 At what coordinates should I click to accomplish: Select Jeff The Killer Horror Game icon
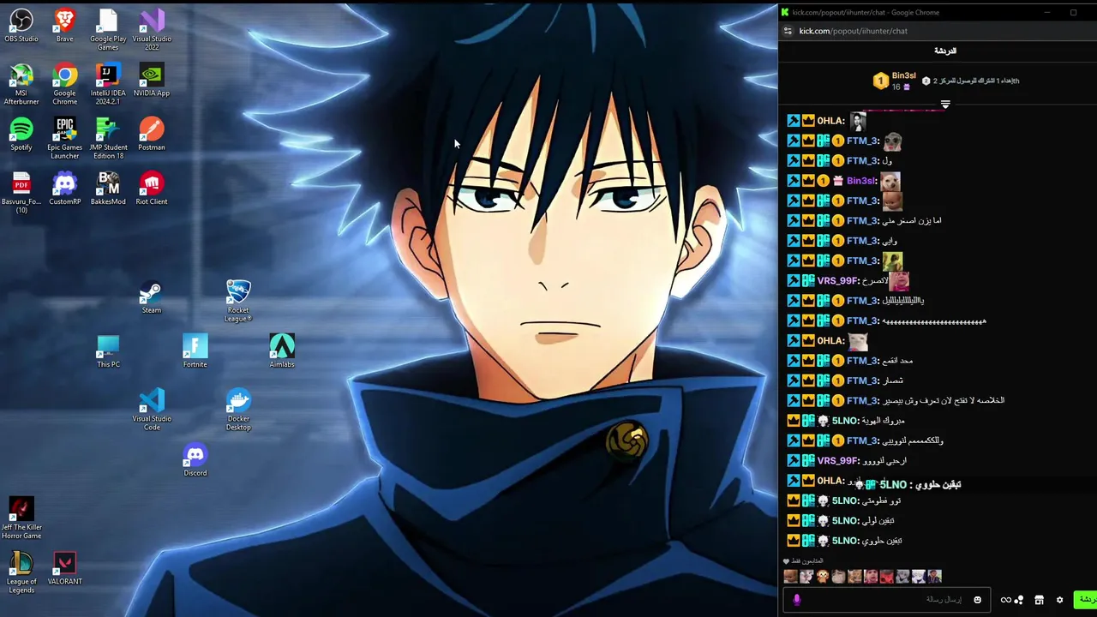pyautogui.click(x=21, y=518)
